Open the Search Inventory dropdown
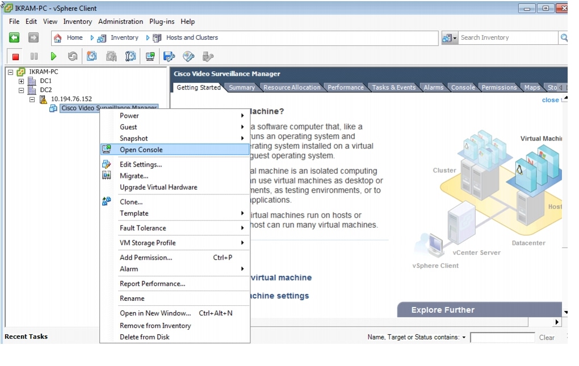Screen dimensions: 579x366 coord(455,38)
